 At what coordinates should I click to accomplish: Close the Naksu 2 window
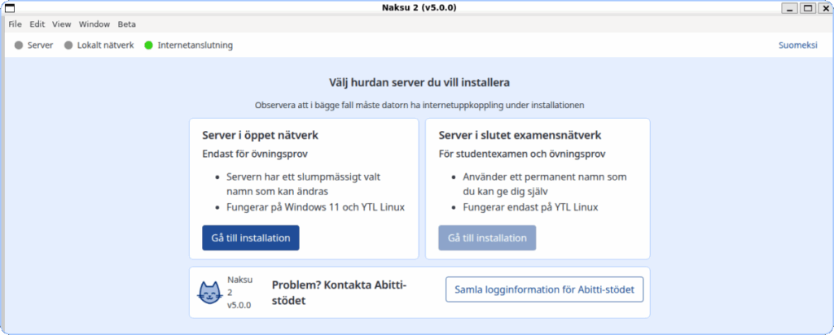pyautogui.click(x=824, y=8)
